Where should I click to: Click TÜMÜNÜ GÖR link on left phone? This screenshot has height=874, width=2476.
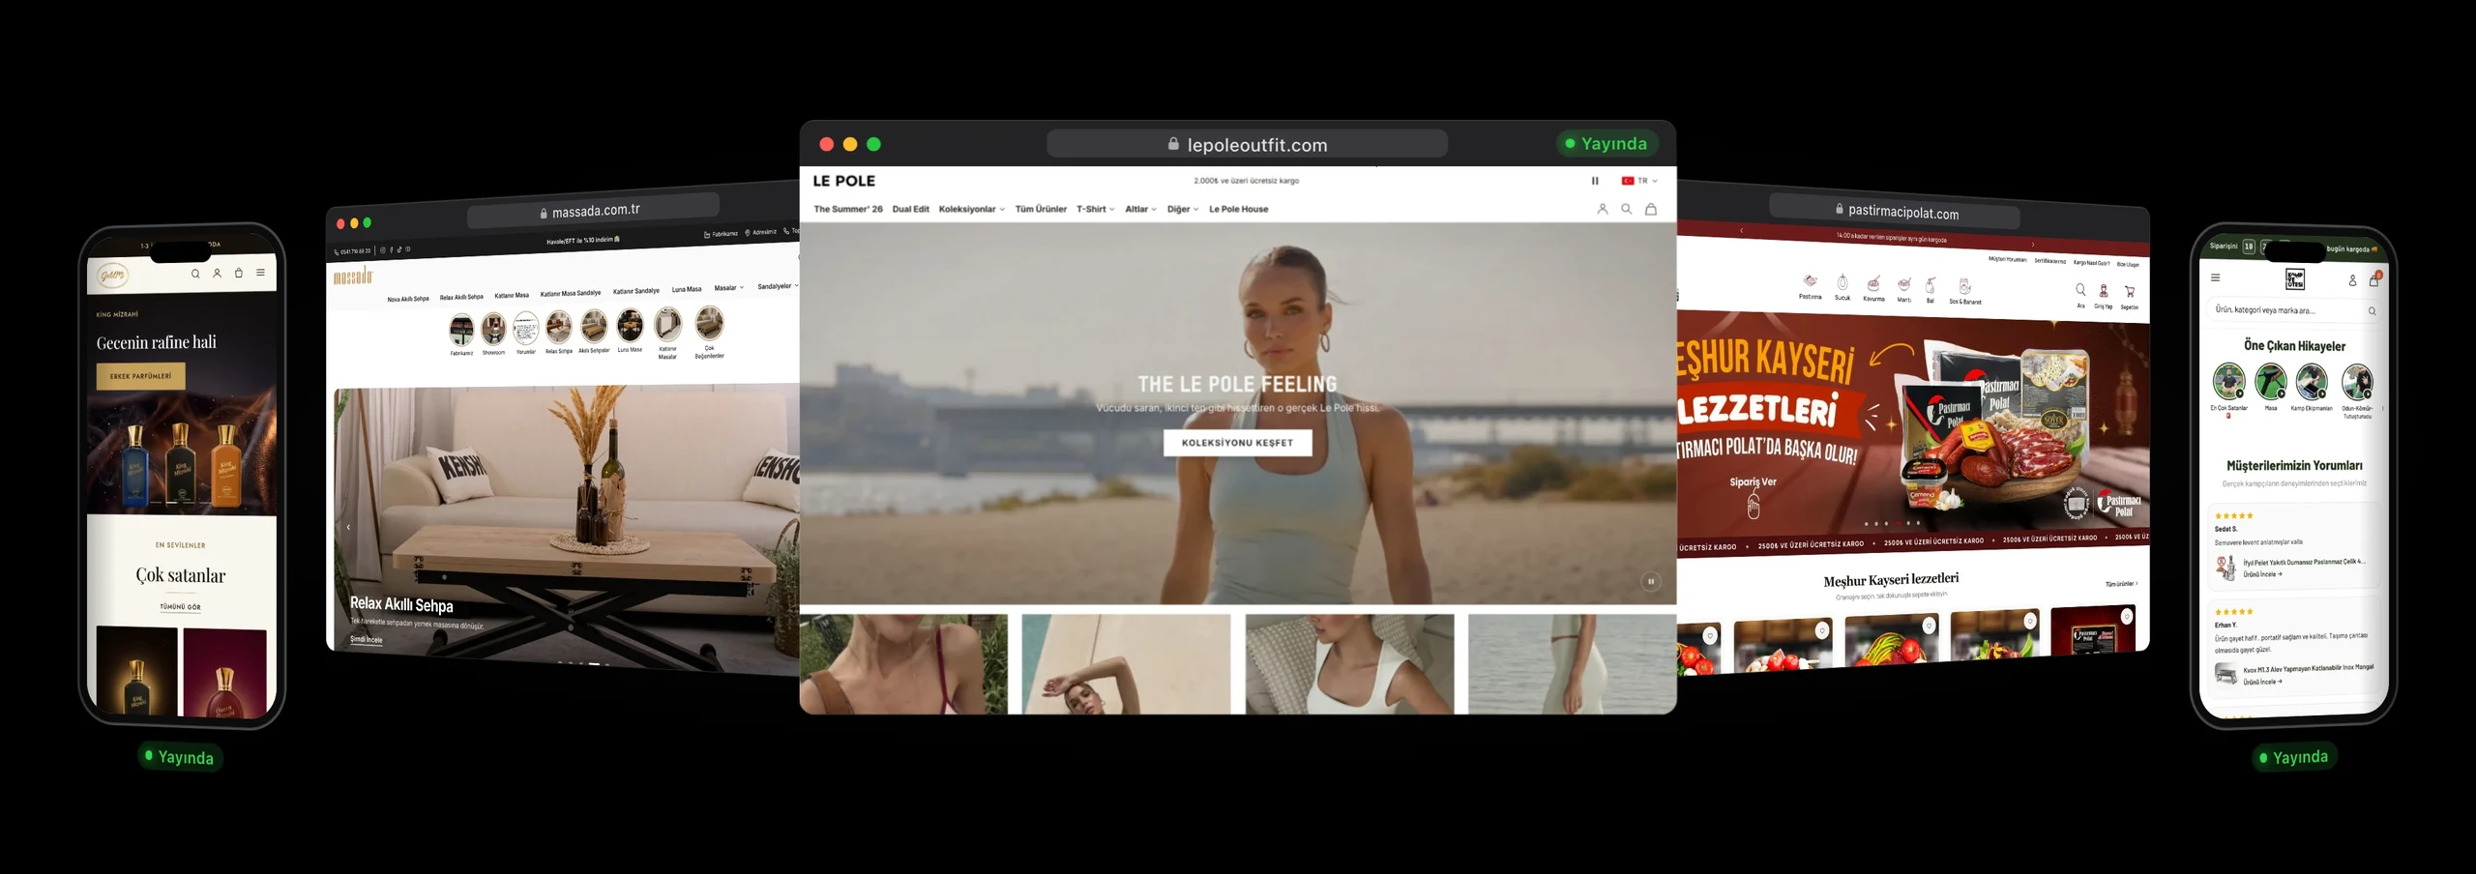[x=180, y=607]
